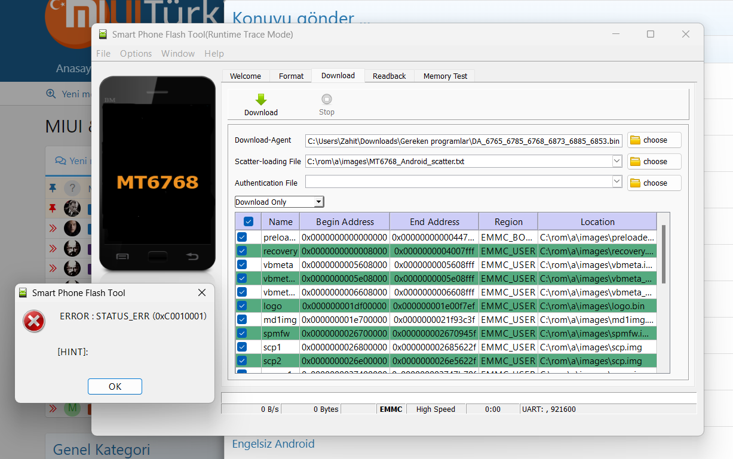Open the Window menu
The image size is (733, 459).
tap(178, 53)
